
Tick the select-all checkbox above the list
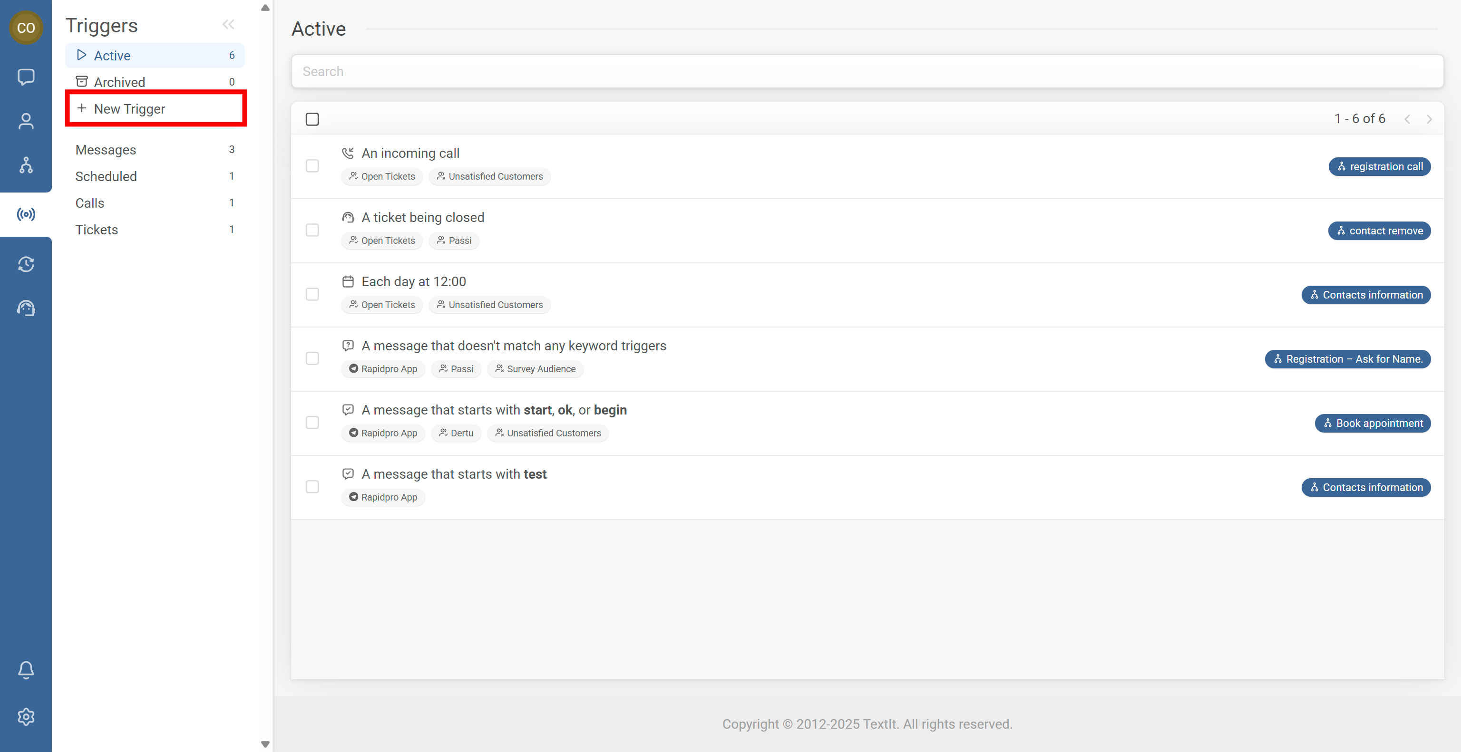point(312,119)
